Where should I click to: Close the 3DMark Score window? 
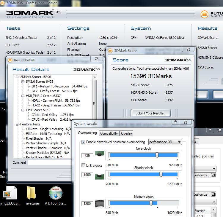coord(188,49)
